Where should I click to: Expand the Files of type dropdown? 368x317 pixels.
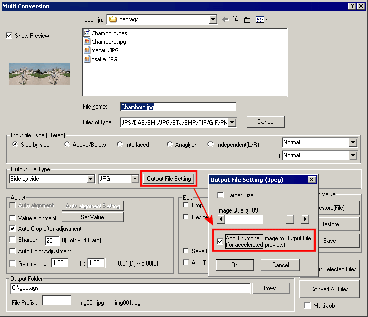tap(232, 122)
